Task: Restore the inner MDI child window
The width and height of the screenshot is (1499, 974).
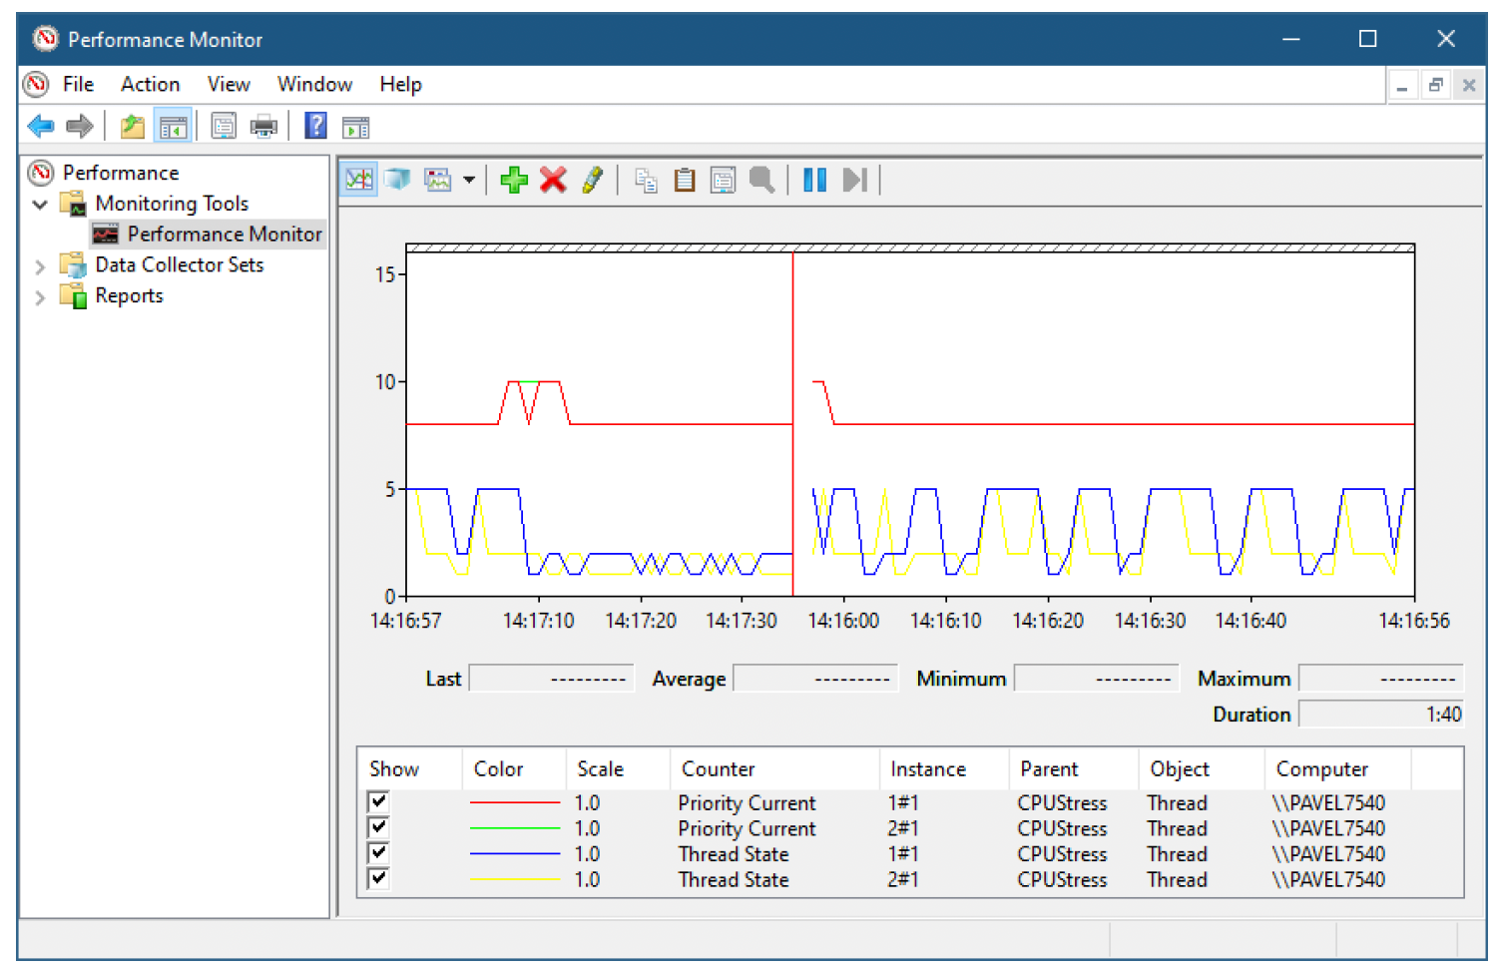Action: click(x=1435, y=86)
